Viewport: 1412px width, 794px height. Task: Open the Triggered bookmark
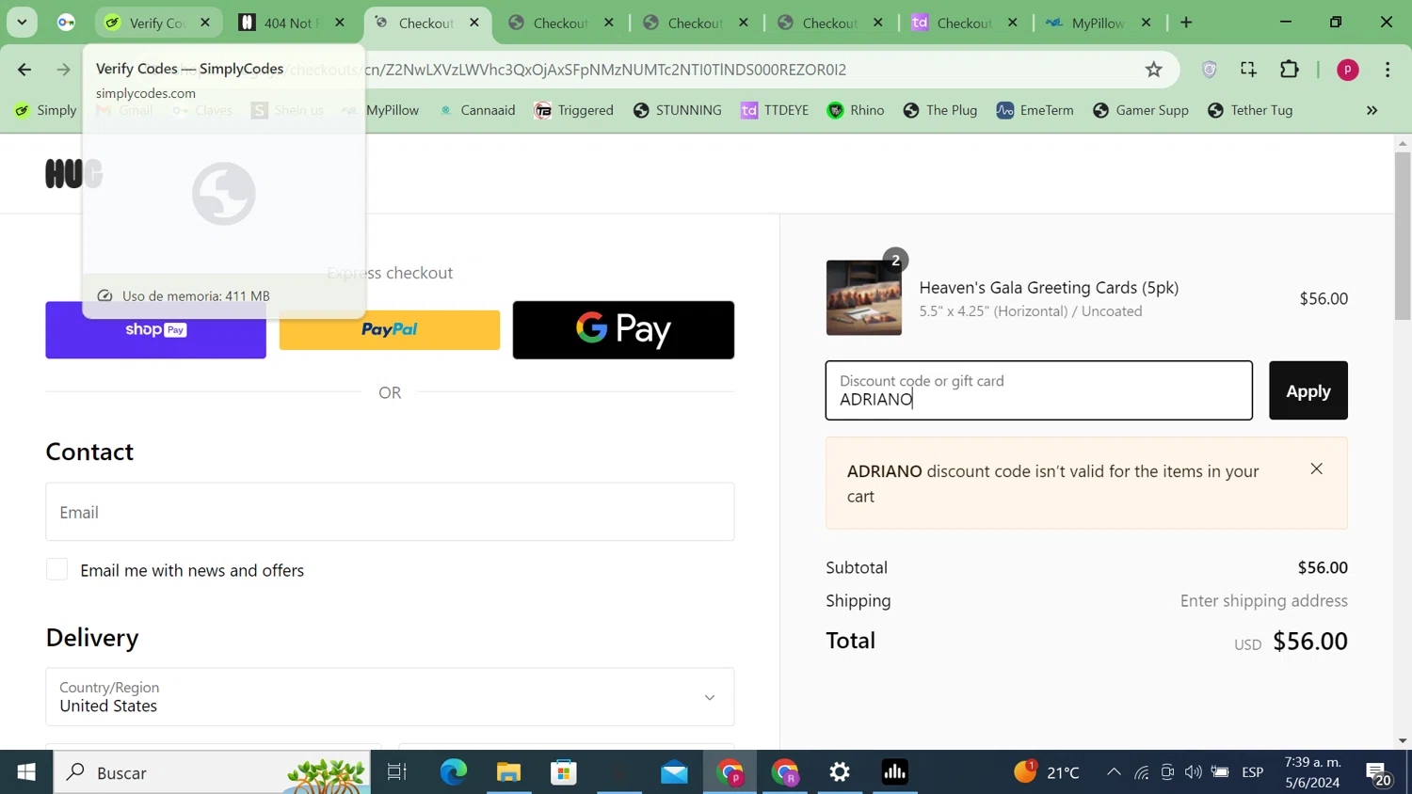(574, 110)
